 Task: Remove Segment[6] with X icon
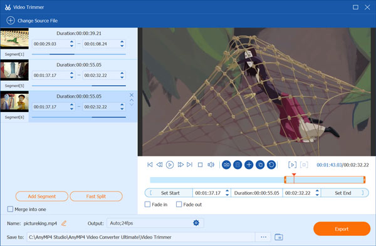tap(132, 95)
